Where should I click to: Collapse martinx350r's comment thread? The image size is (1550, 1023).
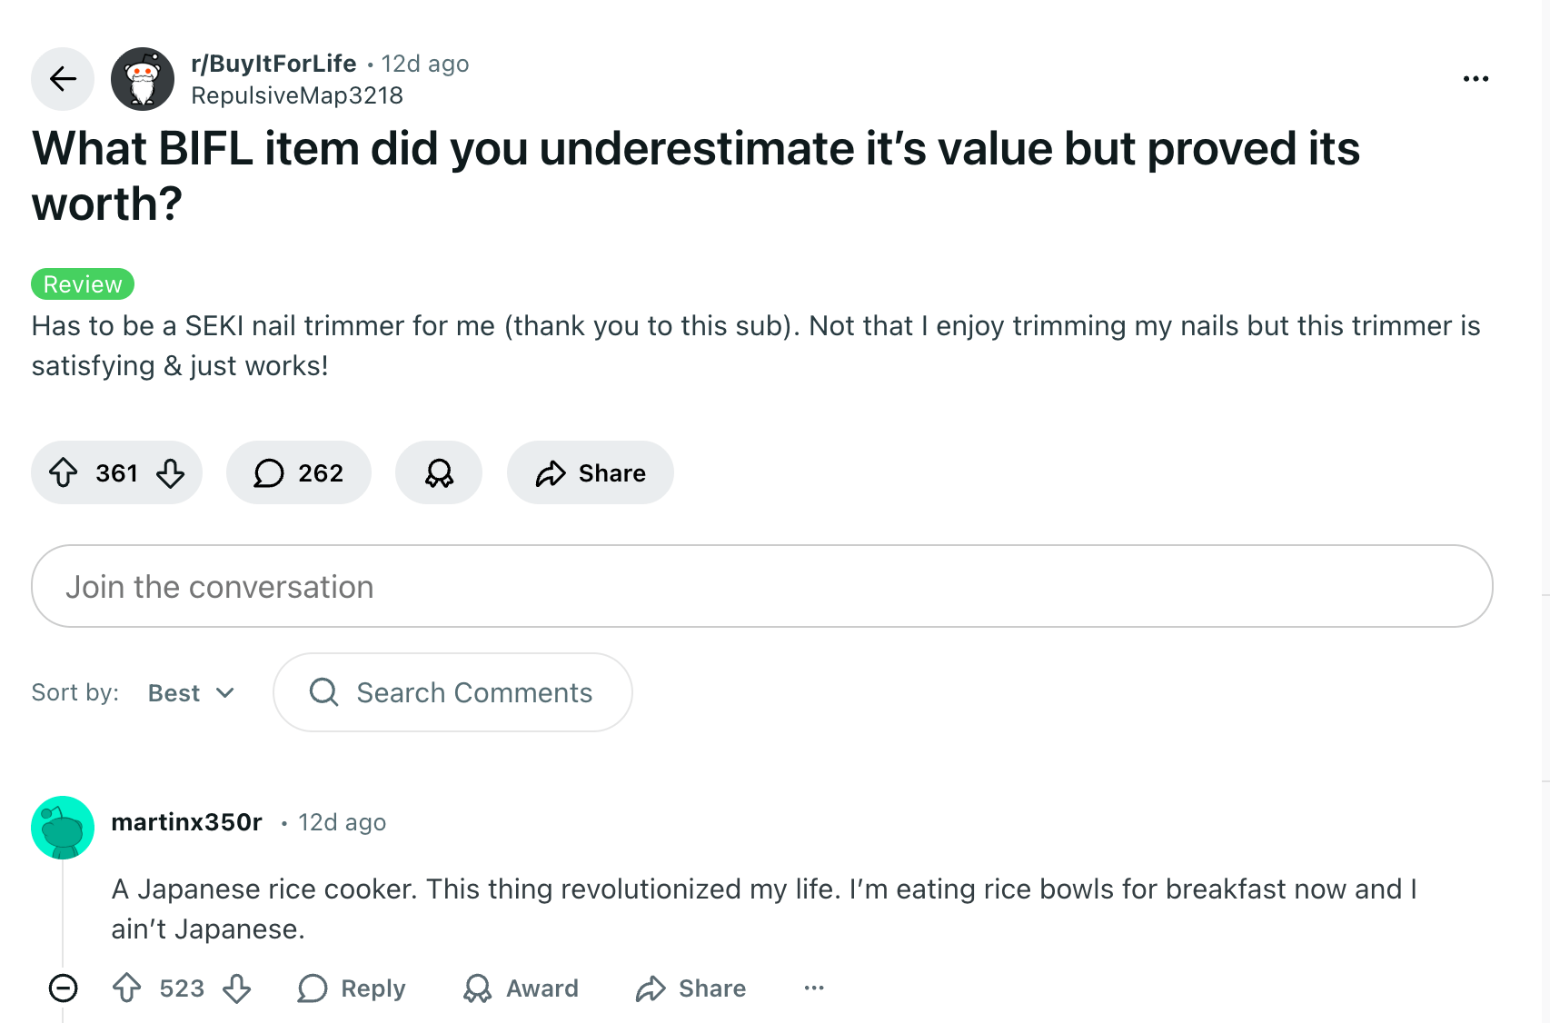tap(64, 988)
